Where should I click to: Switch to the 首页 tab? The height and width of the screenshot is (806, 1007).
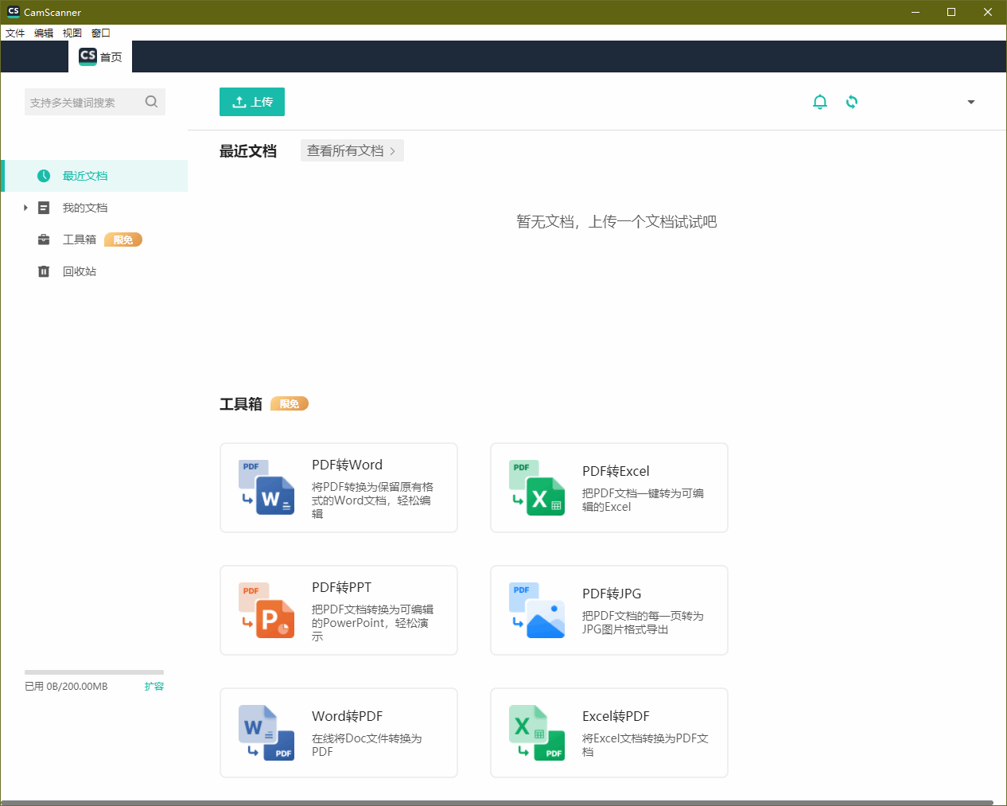[99, 56]
